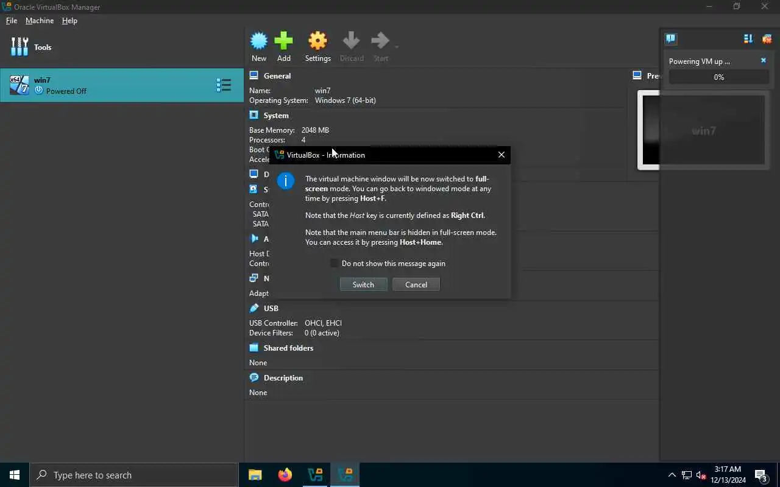Click the Description header text
The width and height of the screenshot is (780, 487).
point(283,377)
